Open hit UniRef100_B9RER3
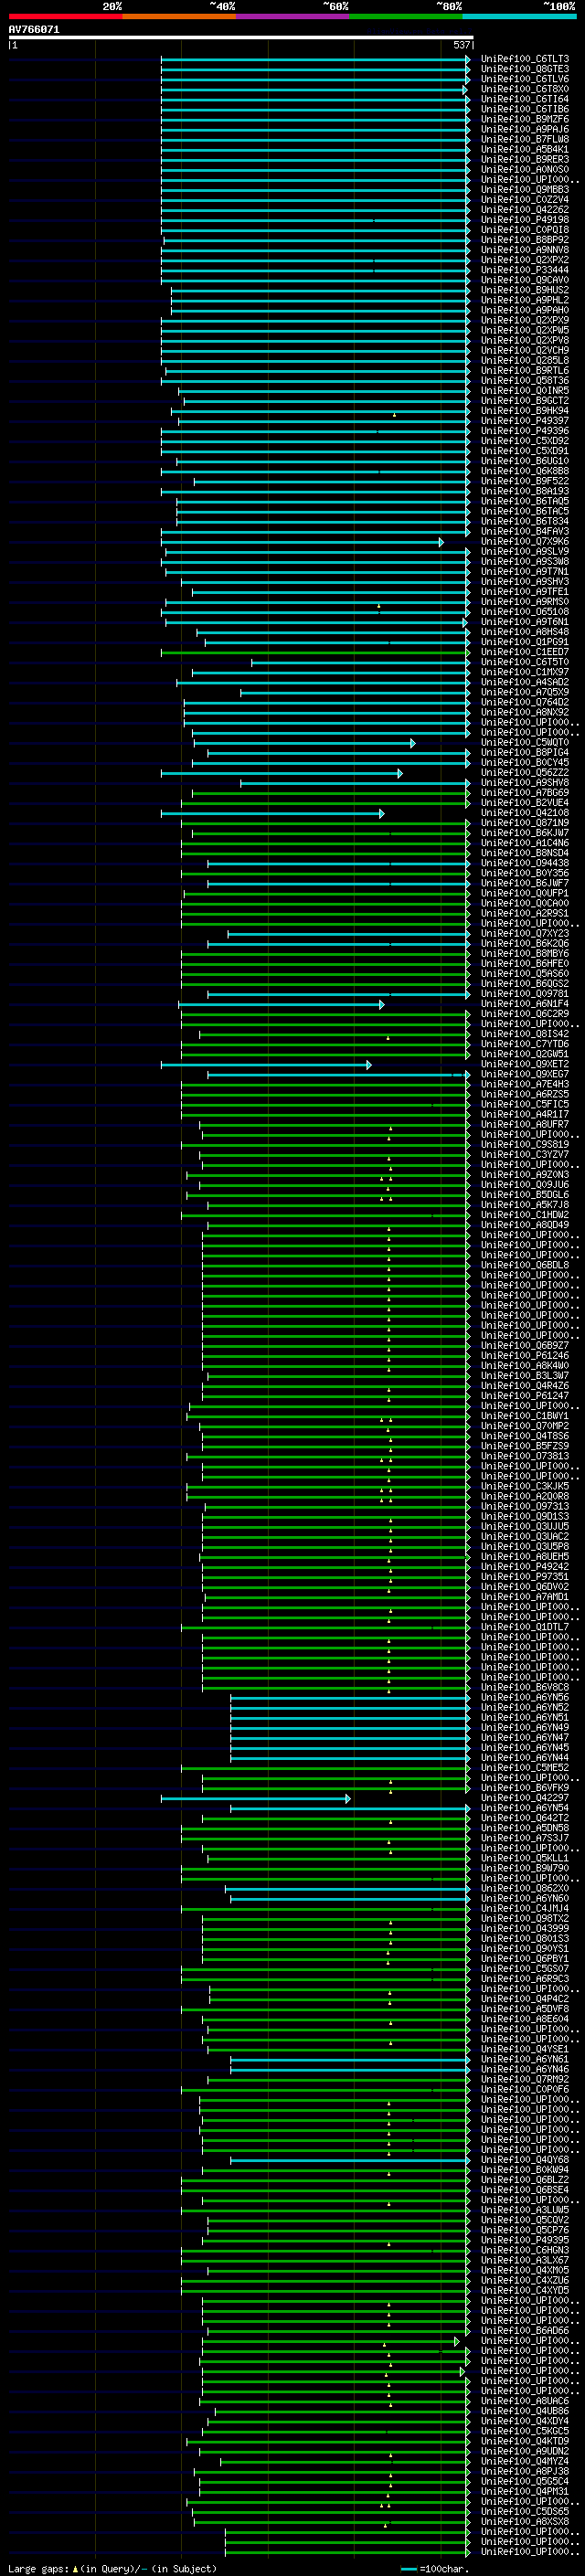The width and height of the screenshot is (585, 2576). tap(525, 159)
